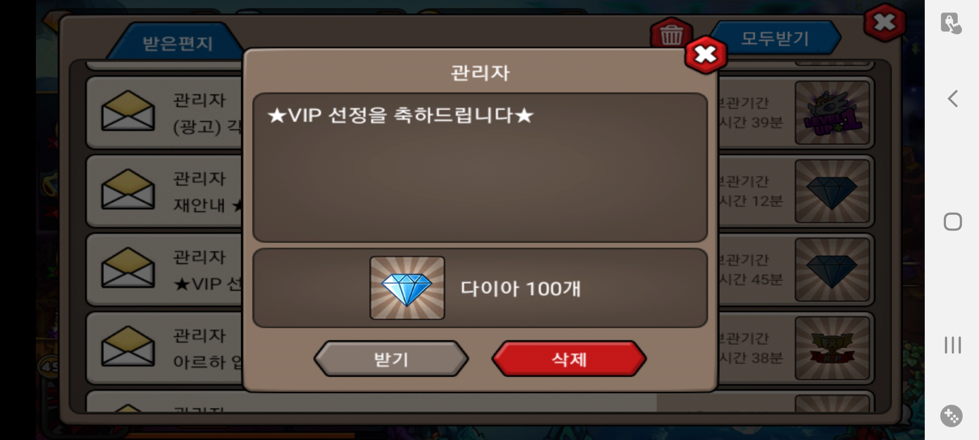Screen dimensions: 979x440
Task: Click the diamond reward icon in popup
Action: (407, 288)
